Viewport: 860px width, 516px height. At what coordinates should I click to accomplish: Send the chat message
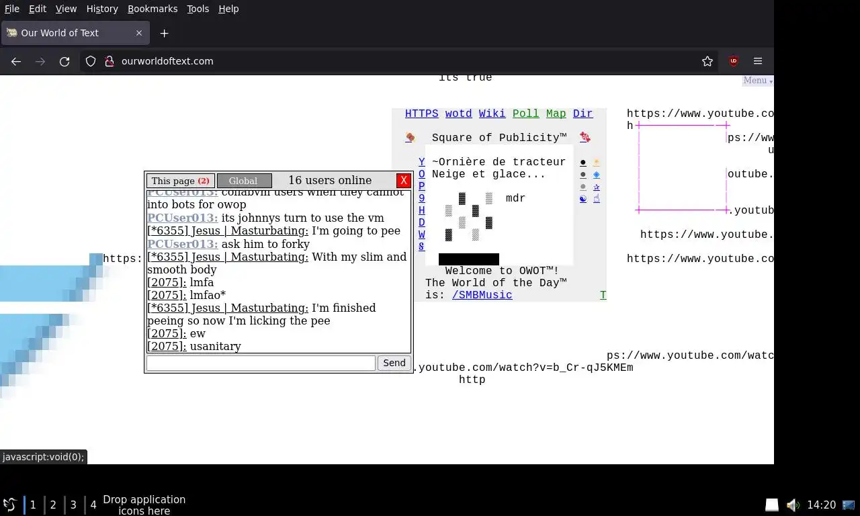point(394,363)
